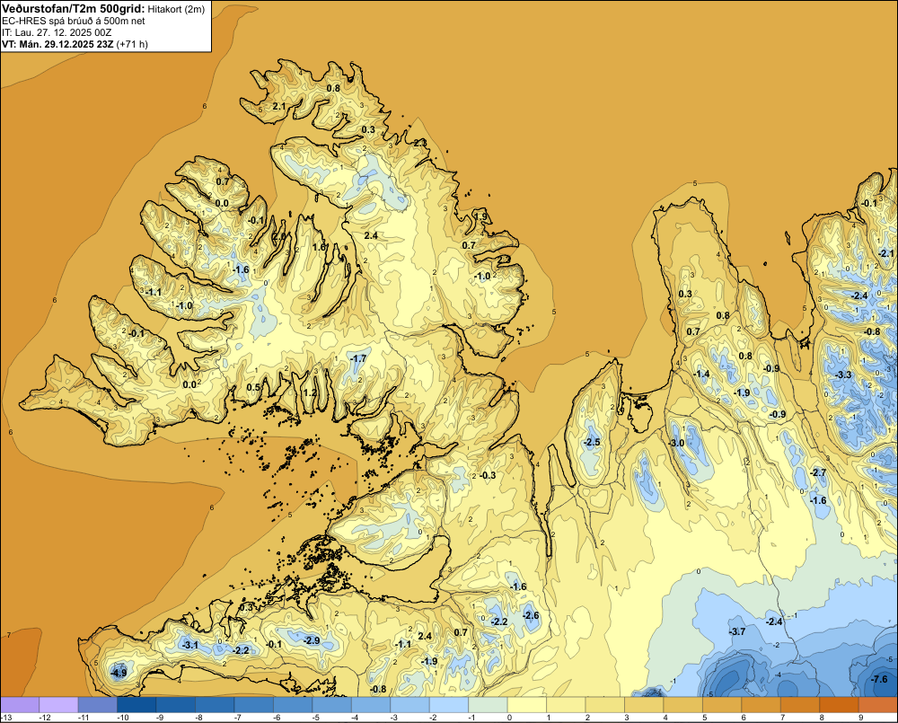Screen dimensions: 898x723
Task: Pick the legend swatch between -10 and -9
Action: 136,705
